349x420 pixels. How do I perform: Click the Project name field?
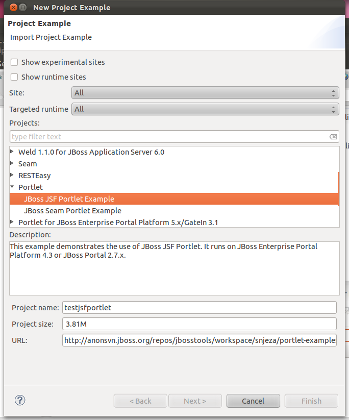200,308
